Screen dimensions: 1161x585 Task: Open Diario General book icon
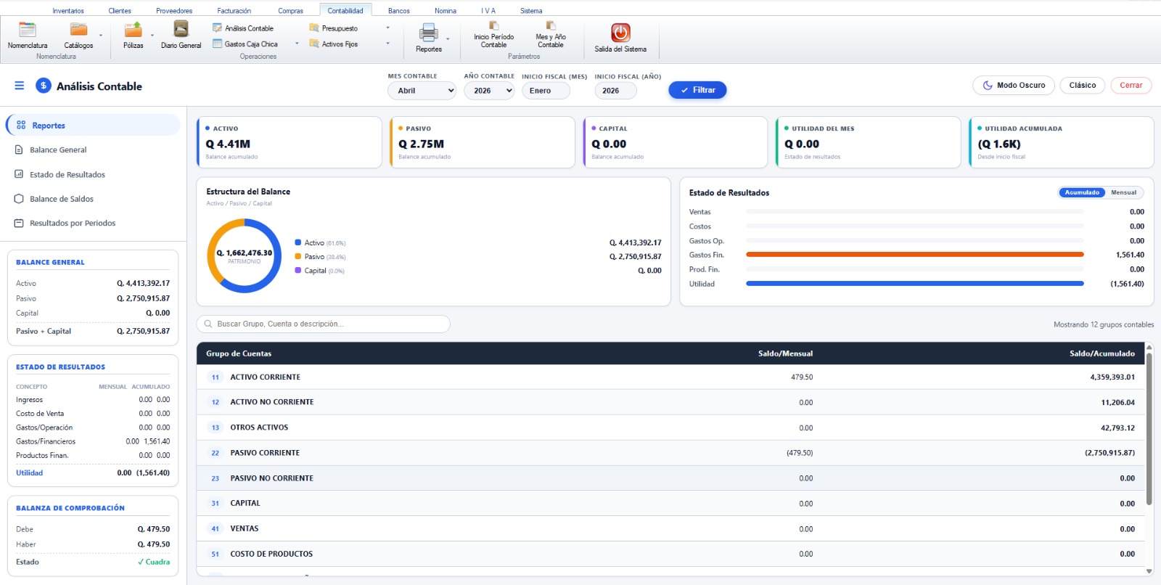tap(181, 29)
